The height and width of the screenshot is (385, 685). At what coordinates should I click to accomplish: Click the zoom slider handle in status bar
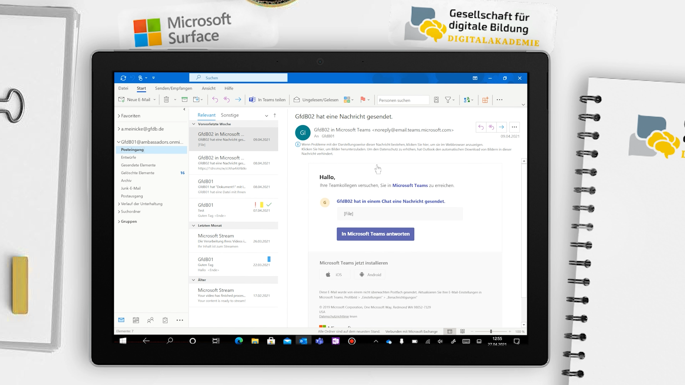(x=491, y=332)
